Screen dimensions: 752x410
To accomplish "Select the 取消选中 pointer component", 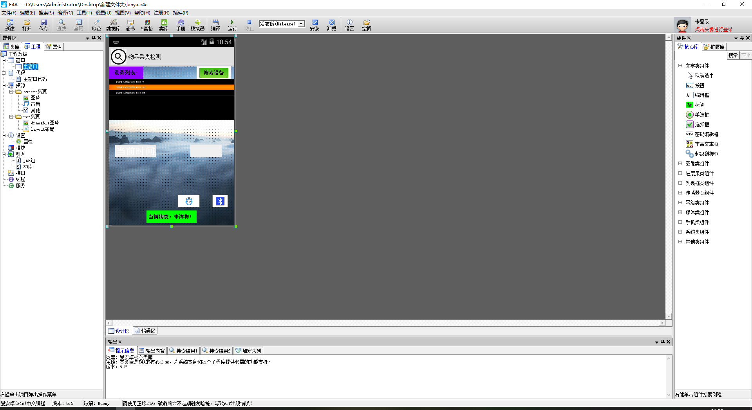I will (x=700, y=76).
